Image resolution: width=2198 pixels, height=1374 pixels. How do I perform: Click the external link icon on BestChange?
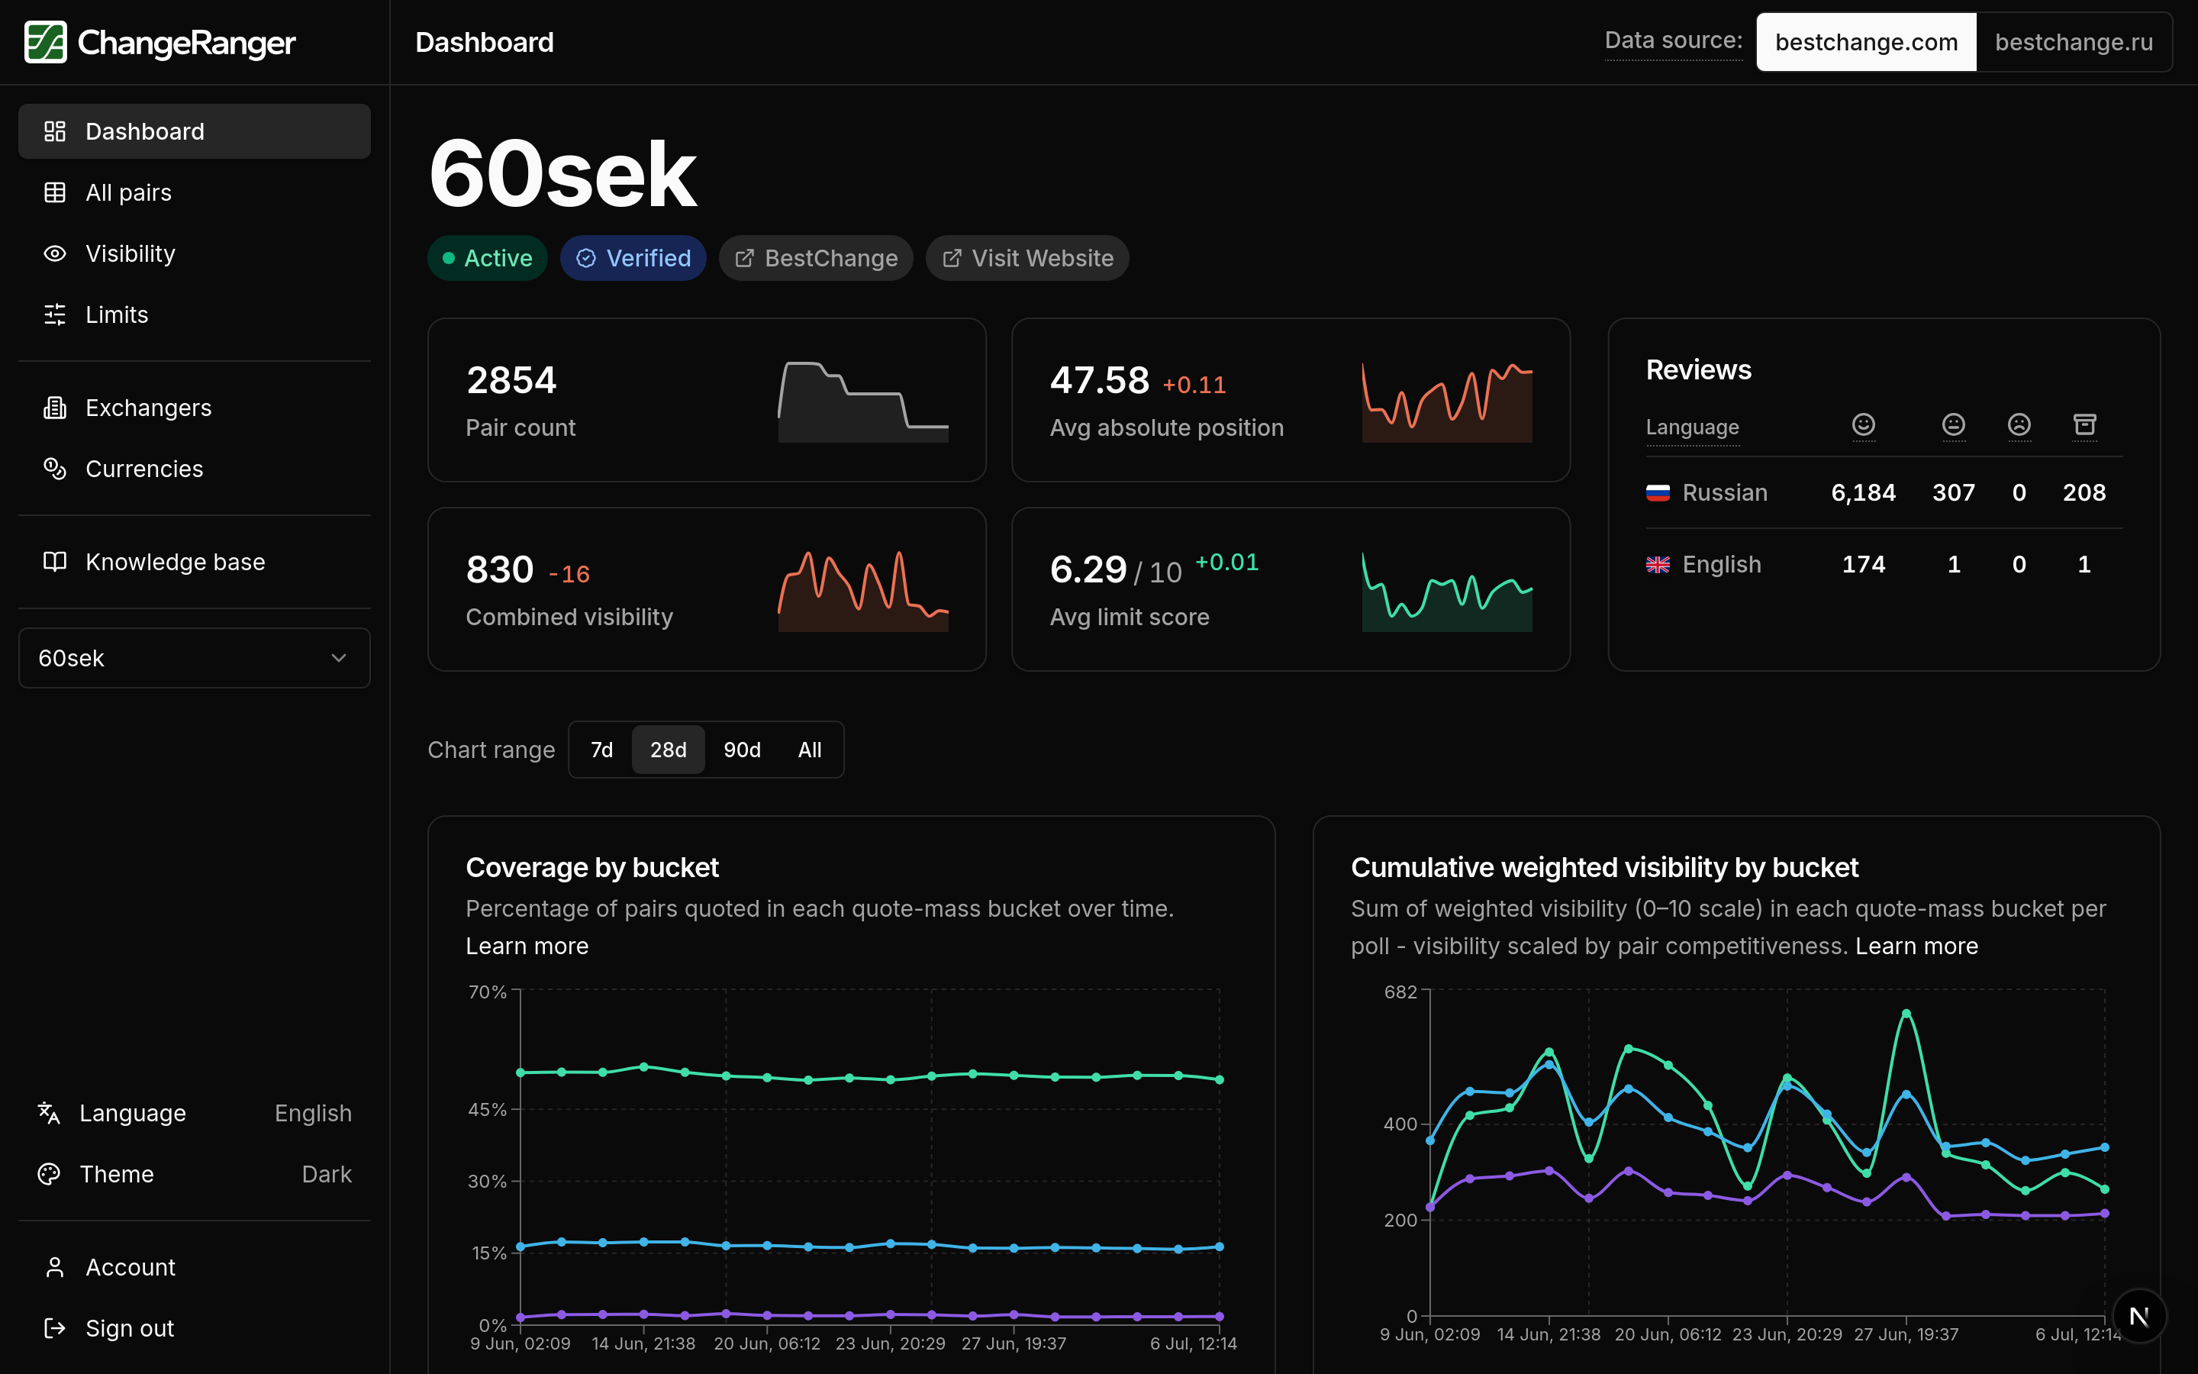744,259
